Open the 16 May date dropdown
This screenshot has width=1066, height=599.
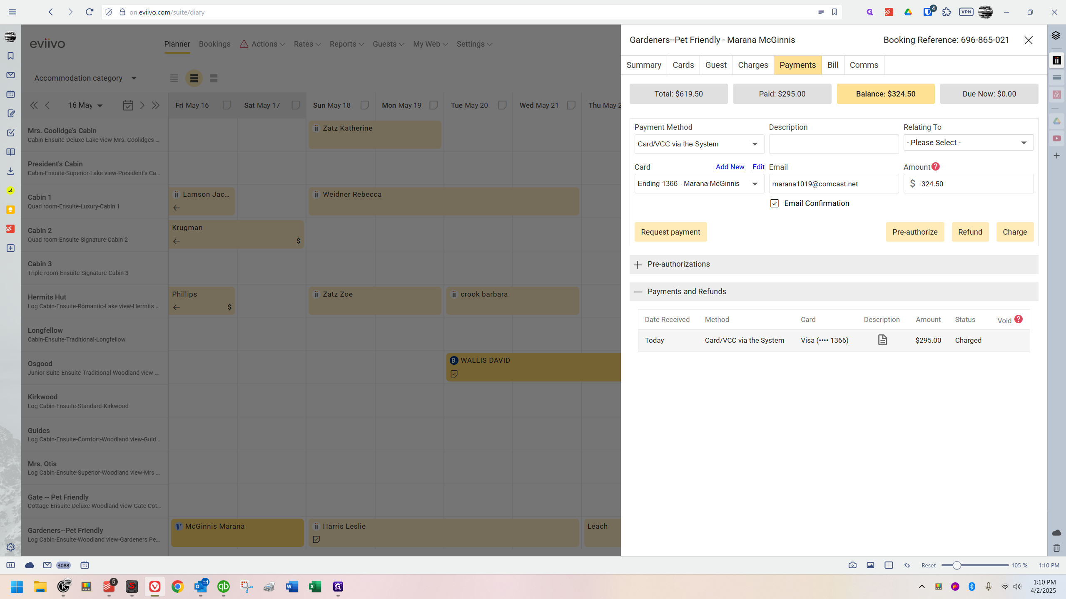point(85,105)
